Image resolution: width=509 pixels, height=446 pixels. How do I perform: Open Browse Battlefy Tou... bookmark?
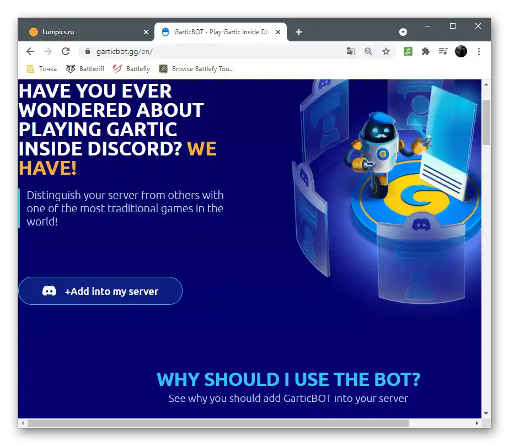(196, 69)
